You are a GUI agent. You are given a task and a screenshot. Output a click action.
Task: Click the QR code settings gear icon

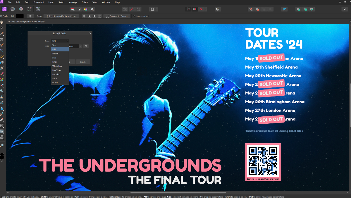pos(30,16)
